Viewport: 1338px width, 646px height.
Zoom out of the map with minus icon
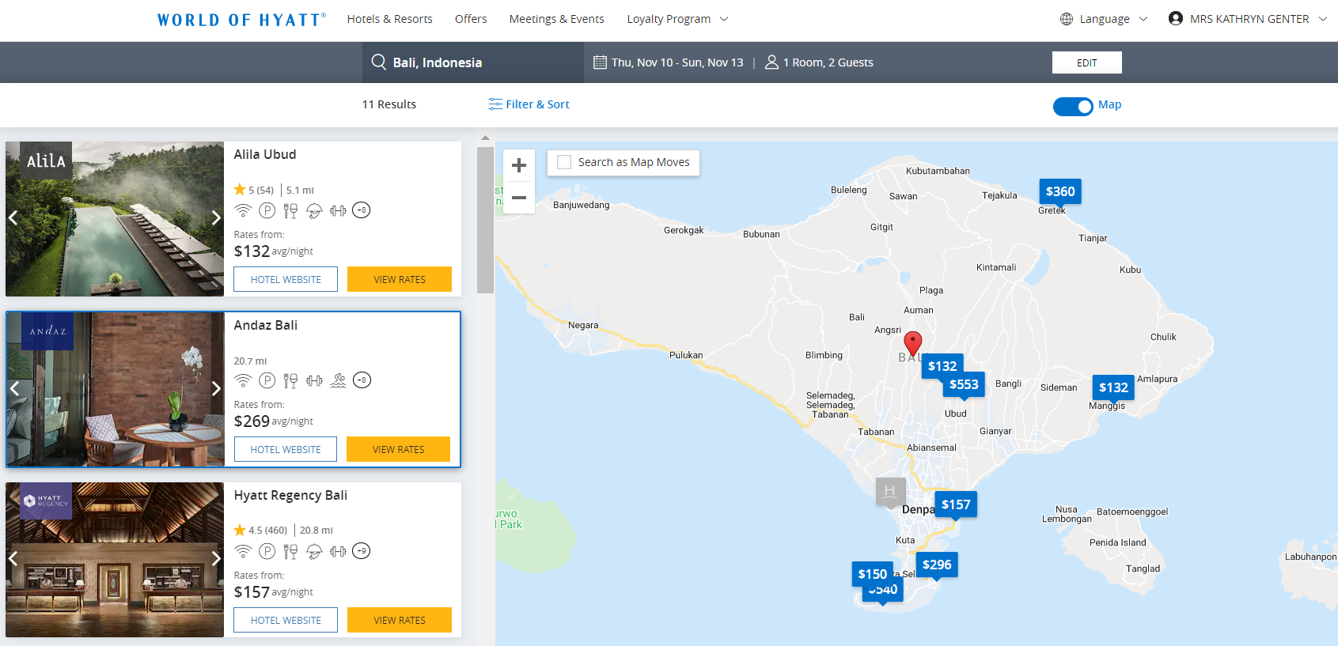pos(519,198)
